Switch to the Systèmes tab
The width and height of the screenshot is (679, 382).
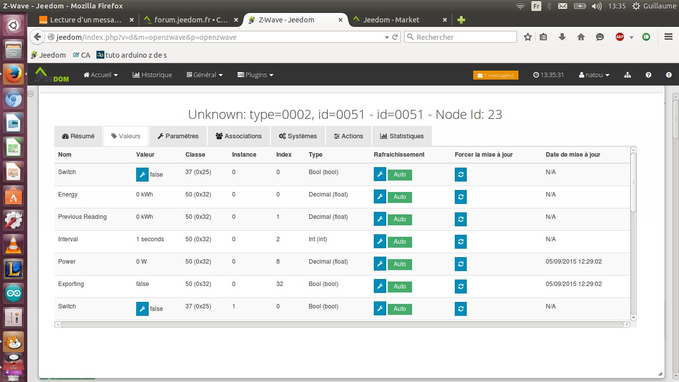tap(298, 136)
